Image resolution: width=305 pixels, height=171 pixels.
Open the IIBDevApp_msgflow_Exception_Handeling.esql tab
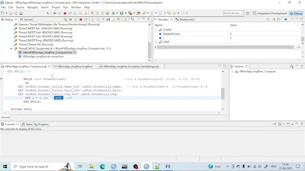pos(131,66)
